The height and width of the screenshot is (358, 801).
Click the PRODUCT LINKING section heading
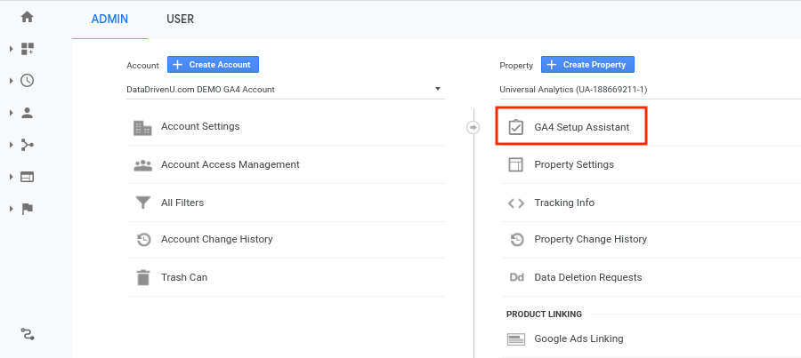click(544, 314)
